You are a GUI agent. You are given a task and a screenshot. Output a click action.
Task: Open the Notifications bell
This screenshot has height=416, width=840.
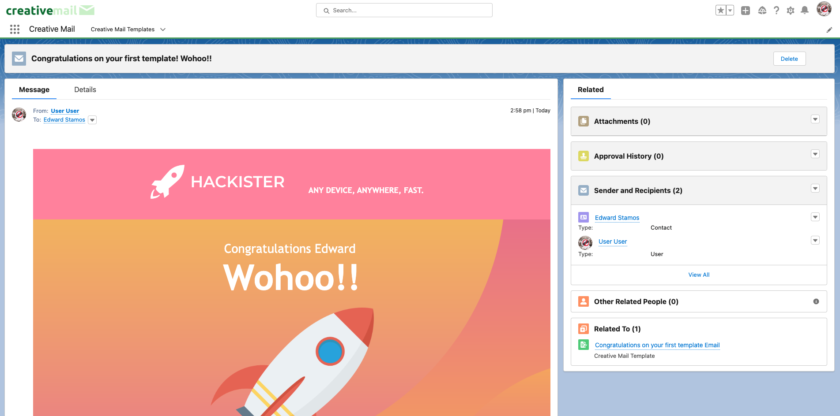click(805, 11)
